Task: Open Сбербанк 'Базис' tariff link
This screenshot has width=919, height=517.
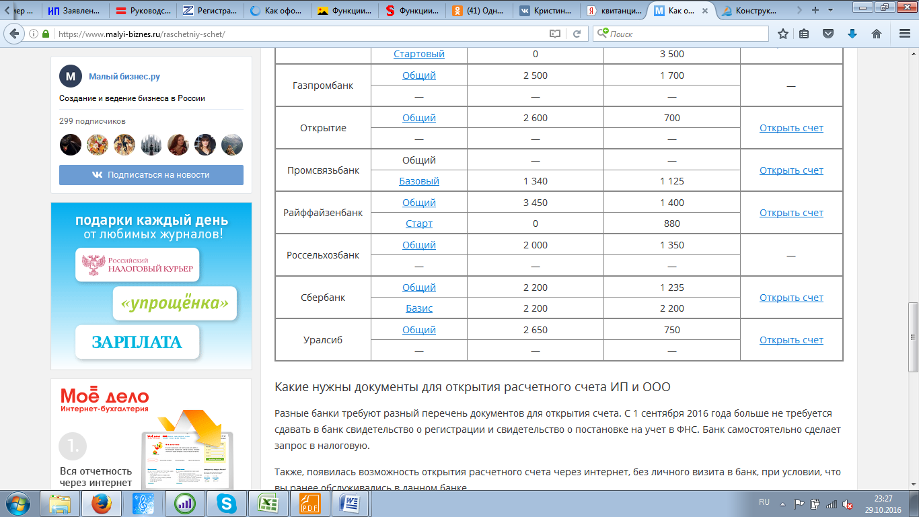Action: pyautogui.click(x=419, y=308)
